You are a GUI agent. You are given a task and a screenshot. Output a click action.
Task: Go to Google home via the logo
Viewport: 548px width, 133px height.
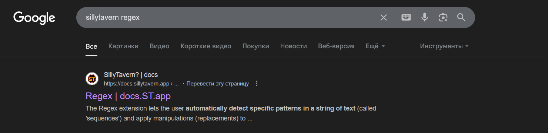click(x=34, y=18)
